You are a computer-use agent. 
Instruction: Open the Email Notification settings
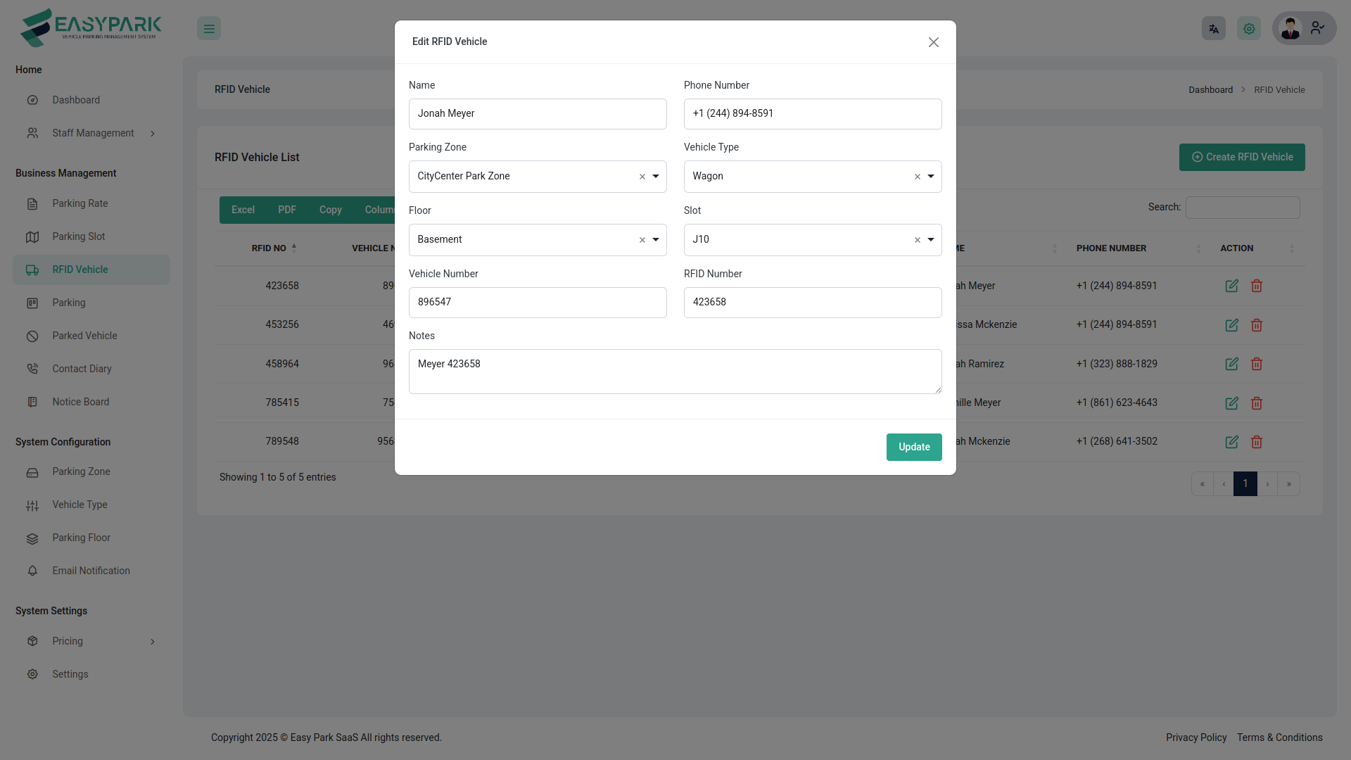[x=91, y=571]
